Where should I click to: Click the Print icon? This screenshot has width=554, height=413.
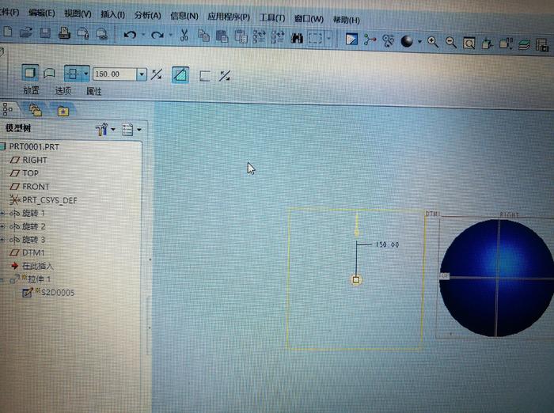point(64,33)
